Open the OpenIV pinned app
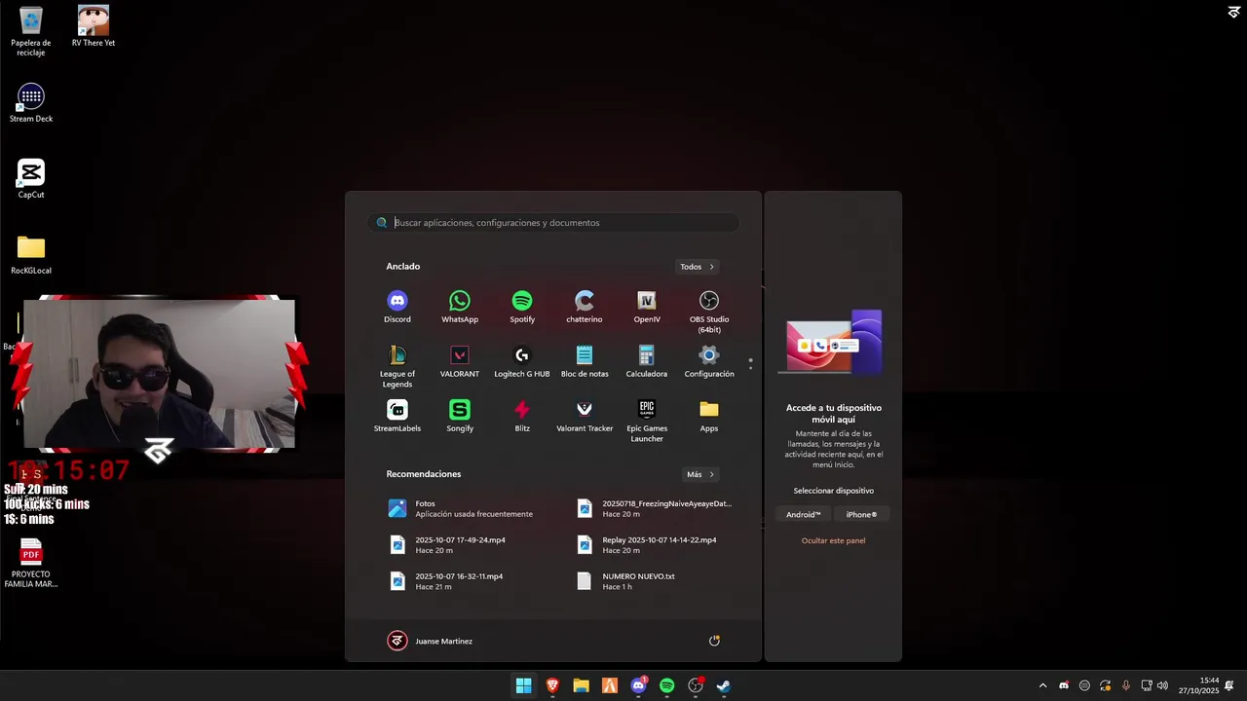Image resolution: width=1247 pixels, height=701 pixels. 647,307
